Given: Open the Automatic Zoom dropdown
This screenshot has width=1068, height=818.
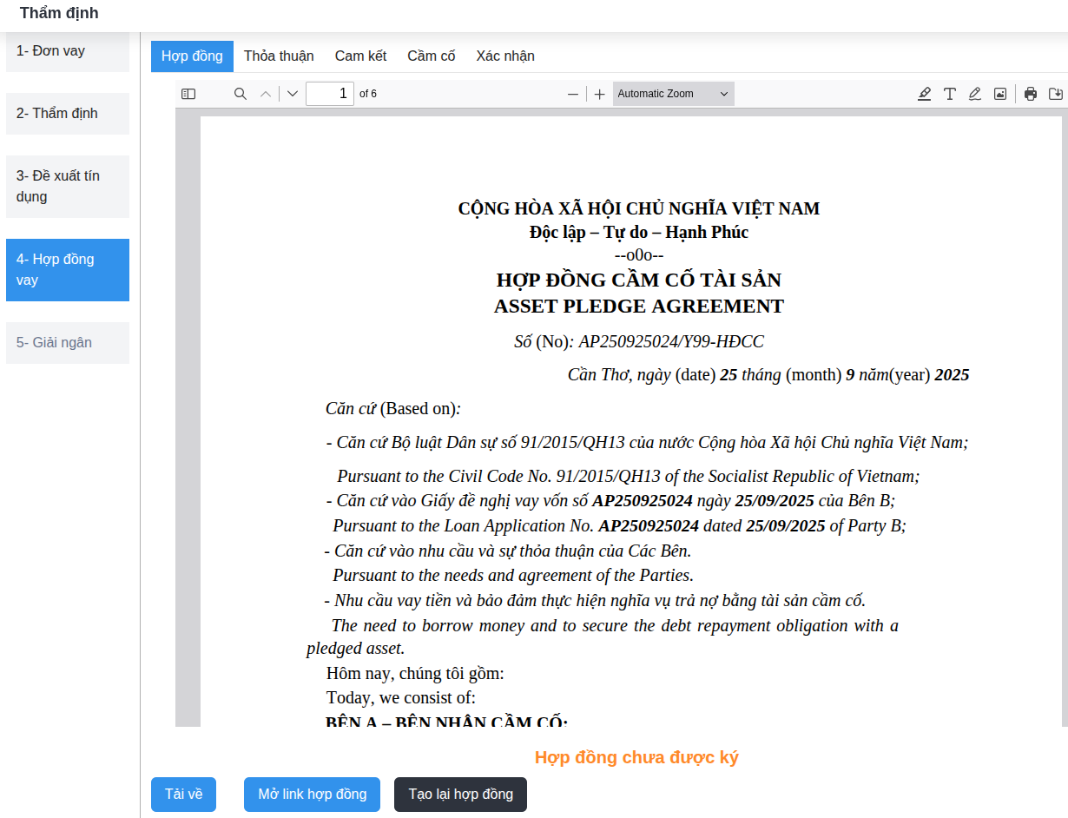Looking at the screenshot, I should click(673, 94).
